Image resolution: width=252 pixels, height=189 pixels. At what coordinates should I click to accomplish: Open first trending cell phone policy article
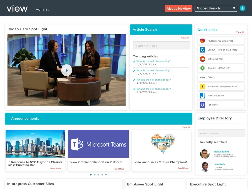click(153, 61)
